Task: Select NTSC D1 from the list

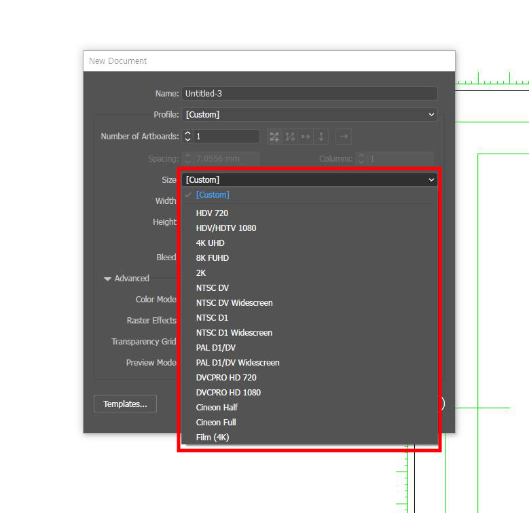Action: click(310, 318)
